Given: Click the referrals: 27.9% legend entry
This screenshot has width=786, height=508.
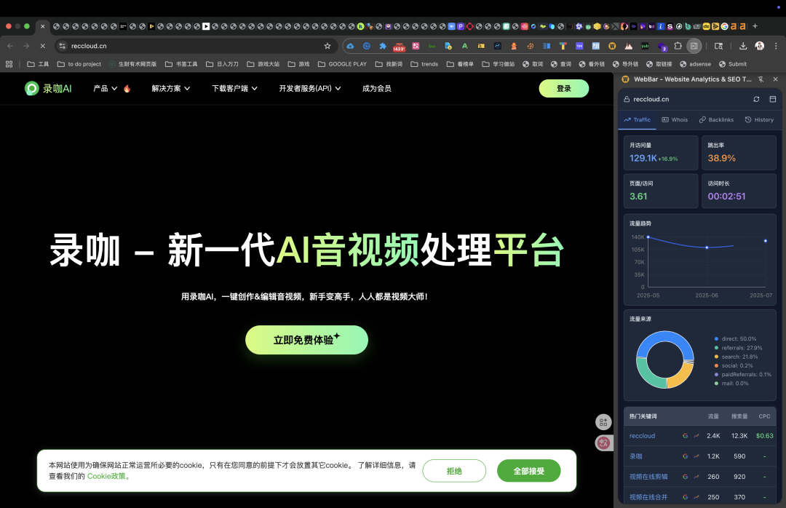Looking at the screenshot, I should pyautogui.click(x=739, y=348).
